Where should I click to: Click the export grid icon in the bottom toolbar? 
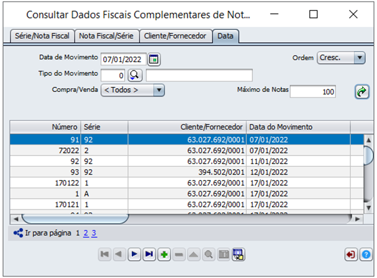239,254
